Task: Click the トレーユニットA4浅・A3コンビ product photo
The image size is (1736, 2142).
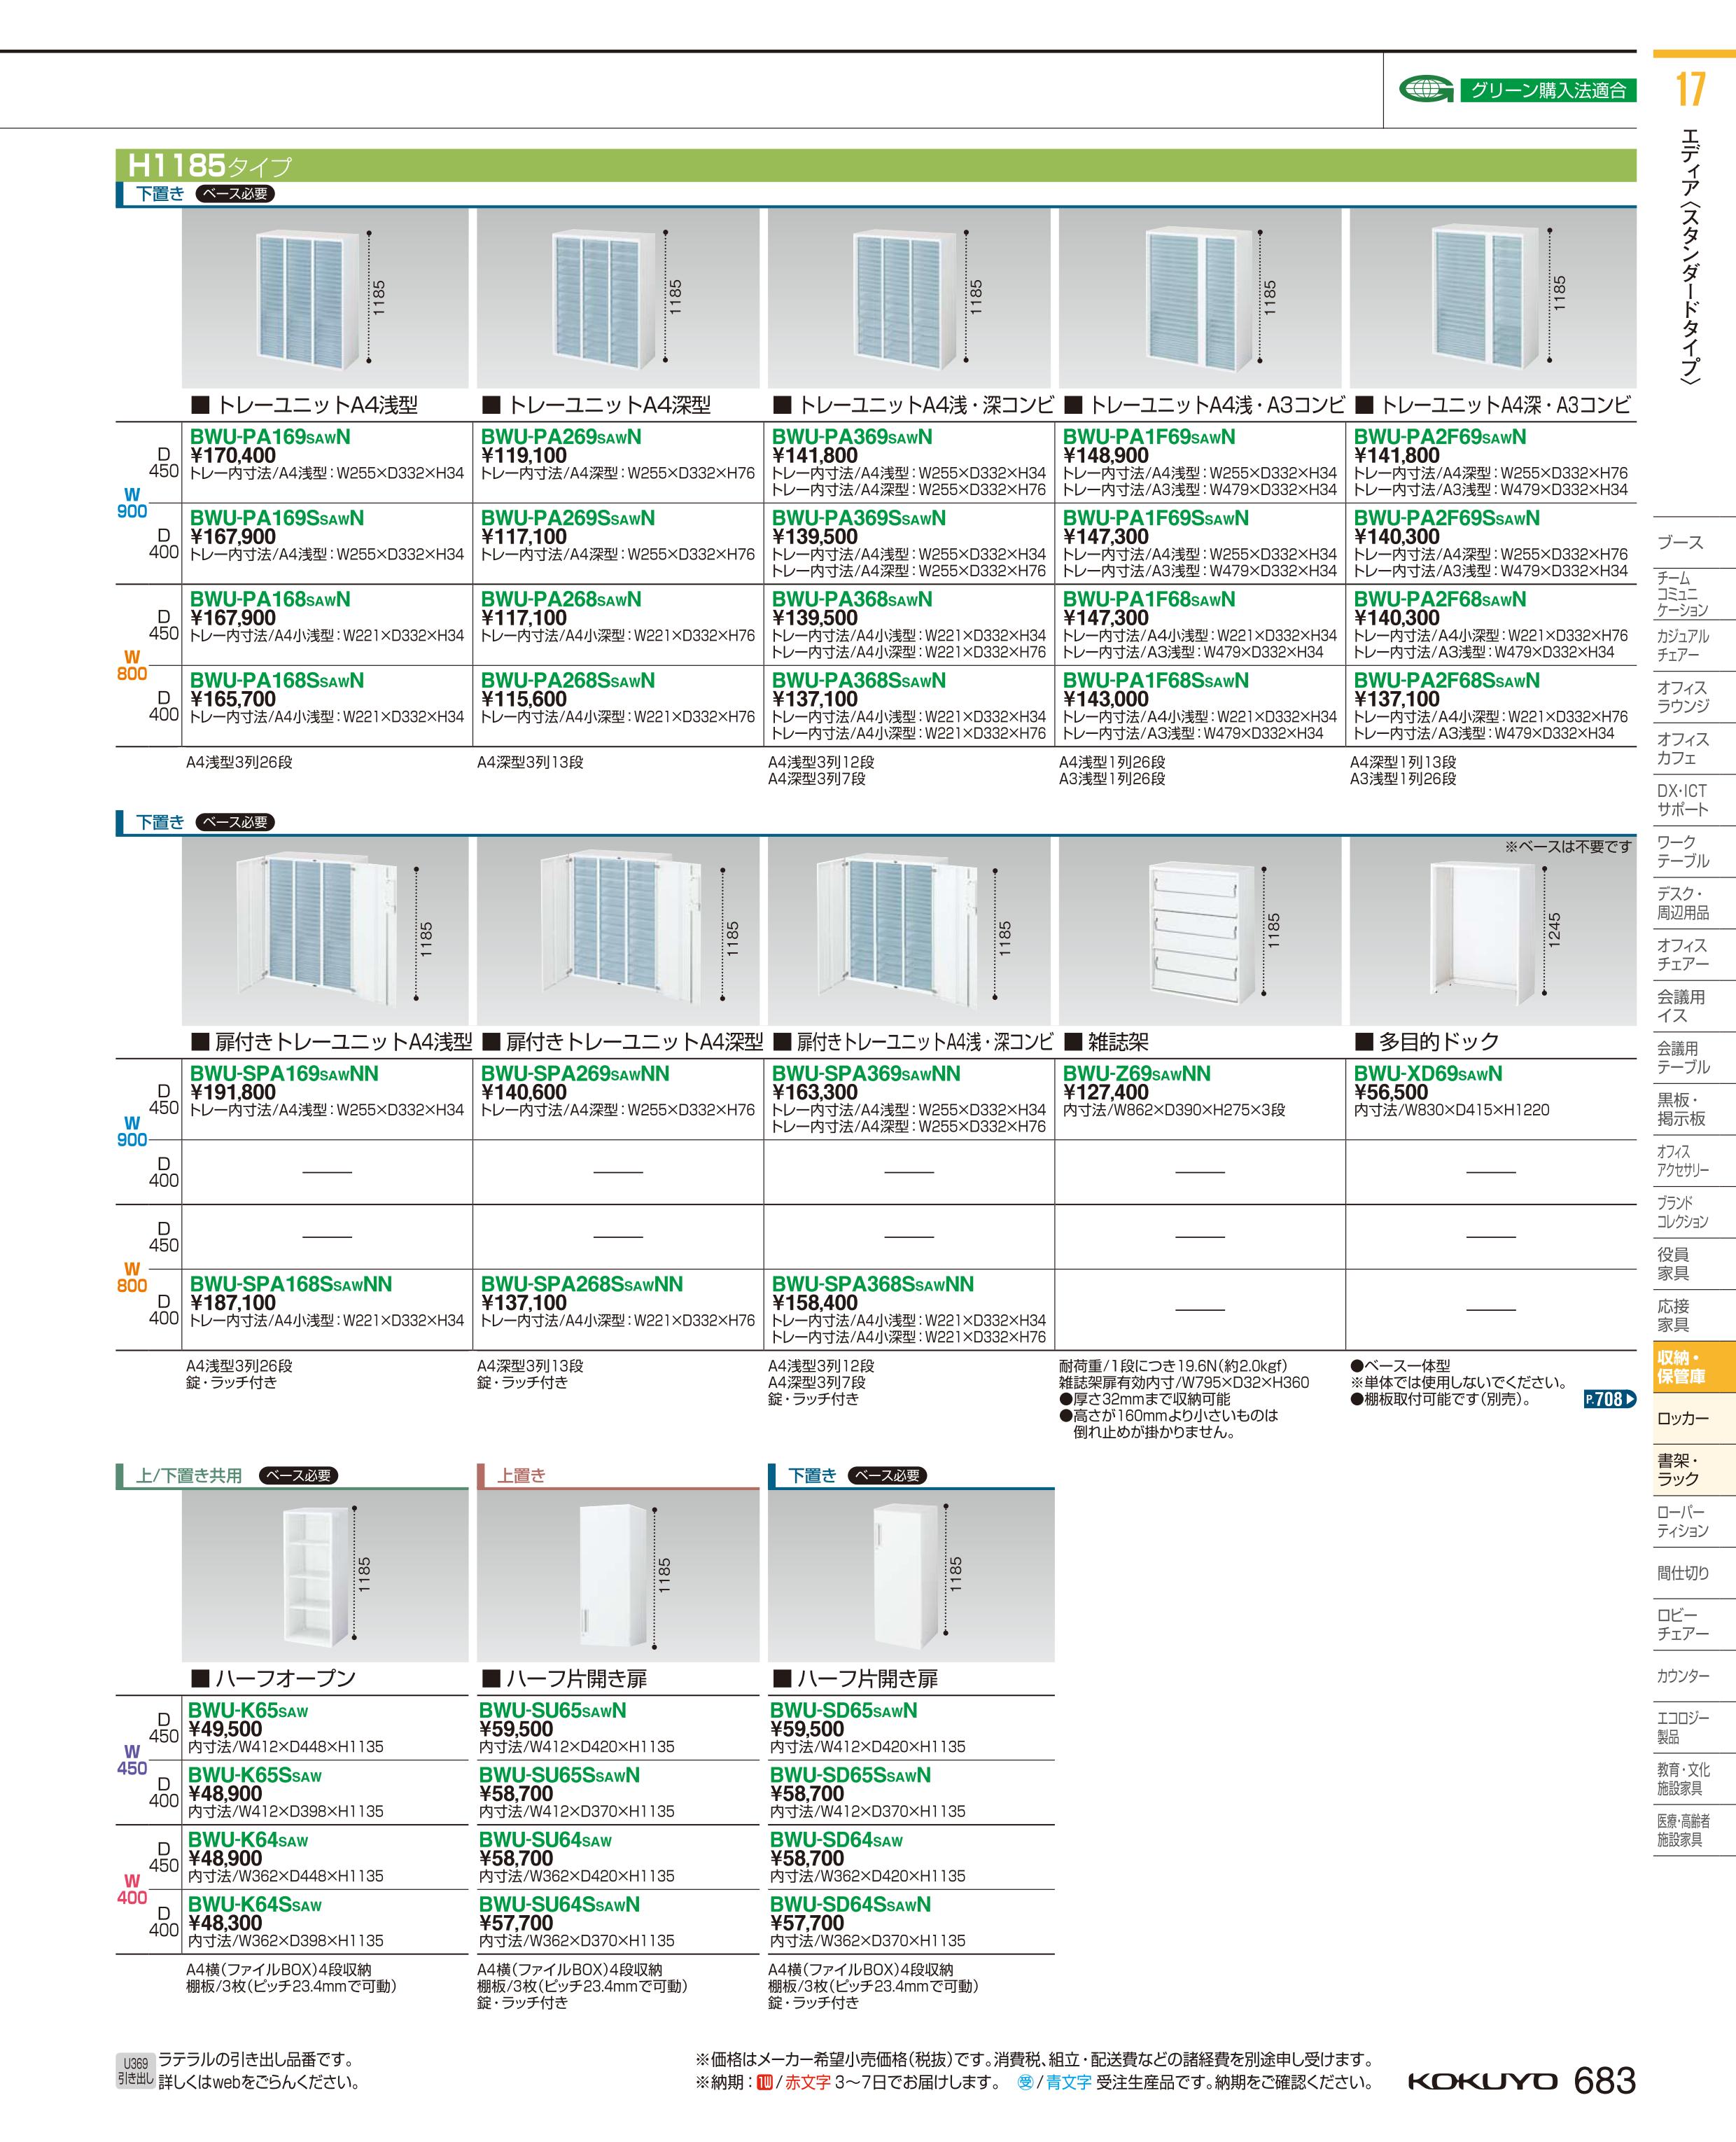Action: pos(1200,298)
